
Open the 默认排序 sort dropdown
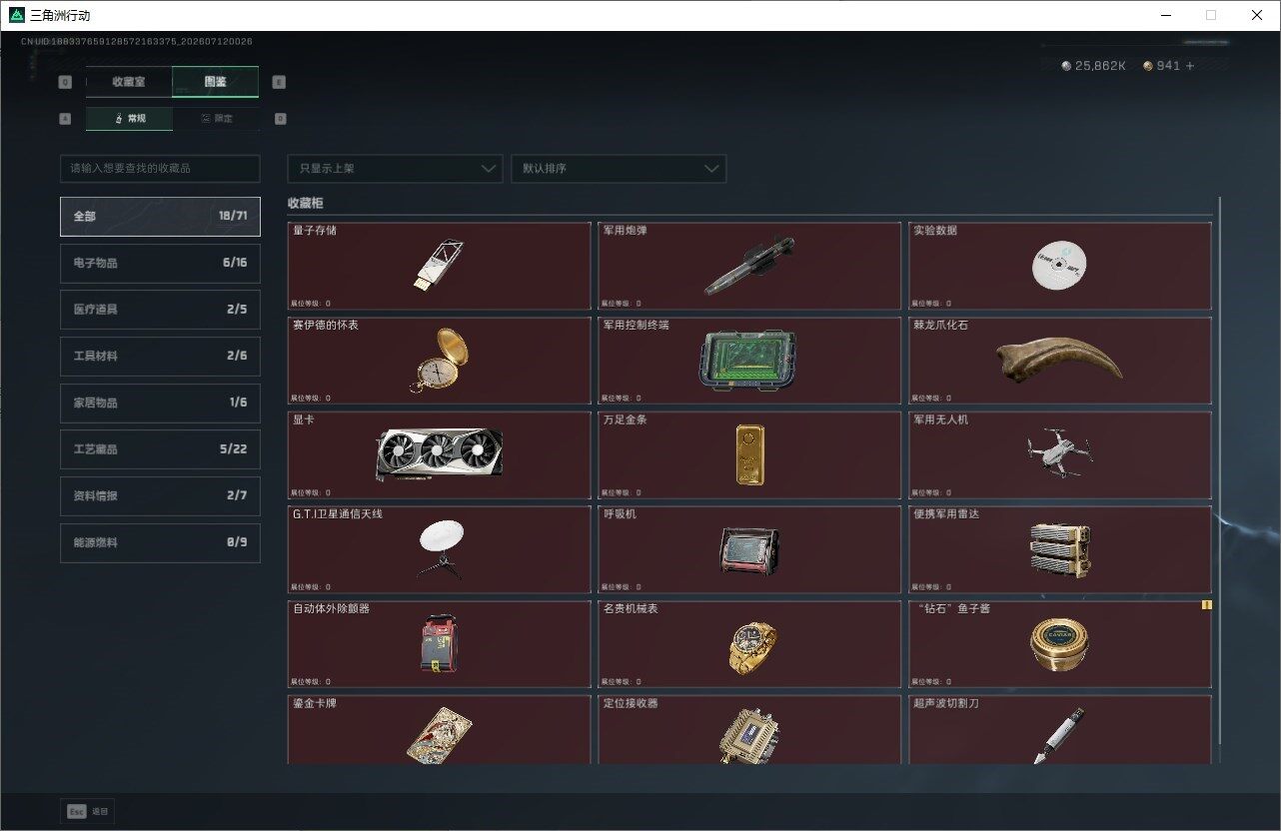click(619, 169)
